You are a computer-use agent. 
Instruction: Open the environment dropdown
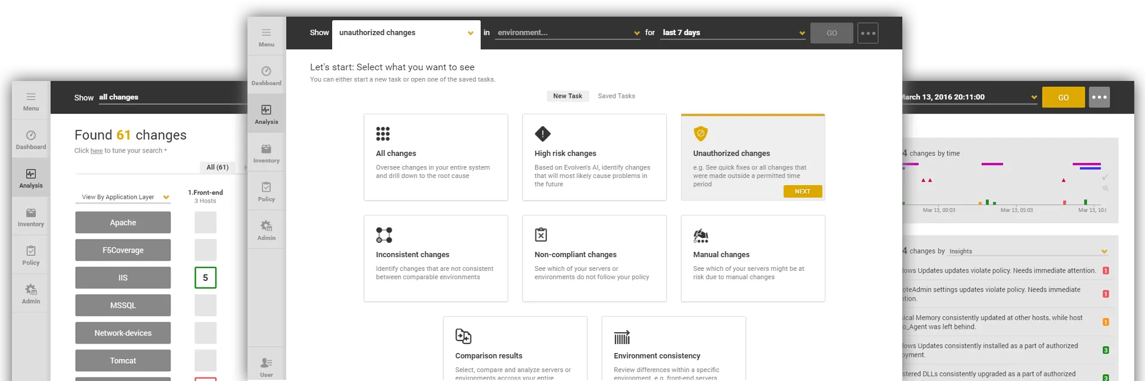pos(636,33)
